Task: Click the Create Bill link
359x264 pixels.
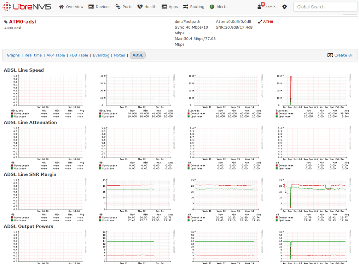Action: click(x=344, y=55)
